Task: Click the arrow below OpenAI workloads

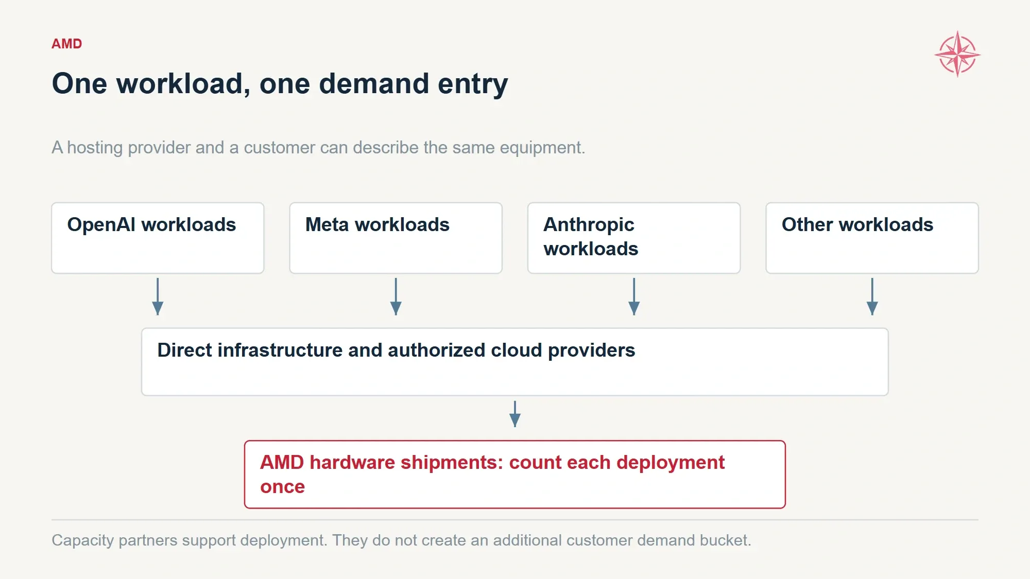Action: (x=158, y=296)
